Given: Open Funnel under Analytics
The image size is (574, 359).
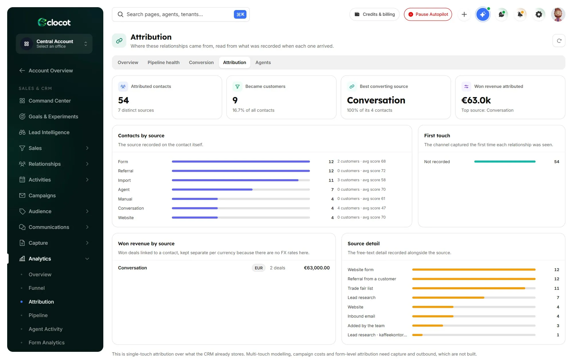Looking at the screenshot, I should pos(37,288).
